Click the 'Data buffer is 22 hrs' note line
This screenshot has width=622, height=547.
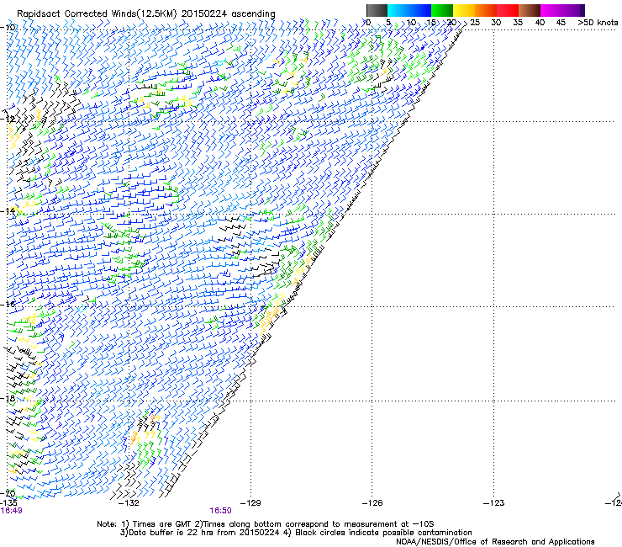pyautogui.click(x=296, y=533)
